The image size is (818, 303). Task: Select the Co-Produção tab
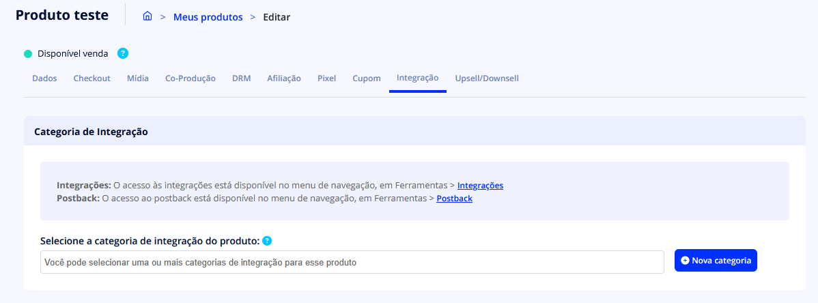(191, 78)
